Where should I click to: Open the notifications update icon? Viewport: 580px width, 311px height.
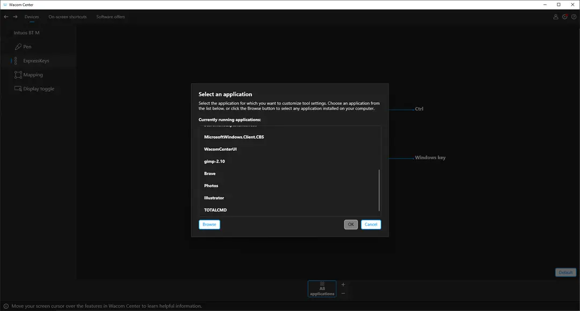(565, 17)
